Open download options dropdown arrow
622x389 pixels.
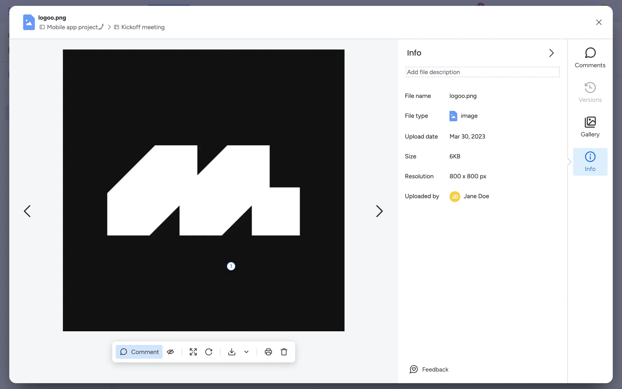246,352
